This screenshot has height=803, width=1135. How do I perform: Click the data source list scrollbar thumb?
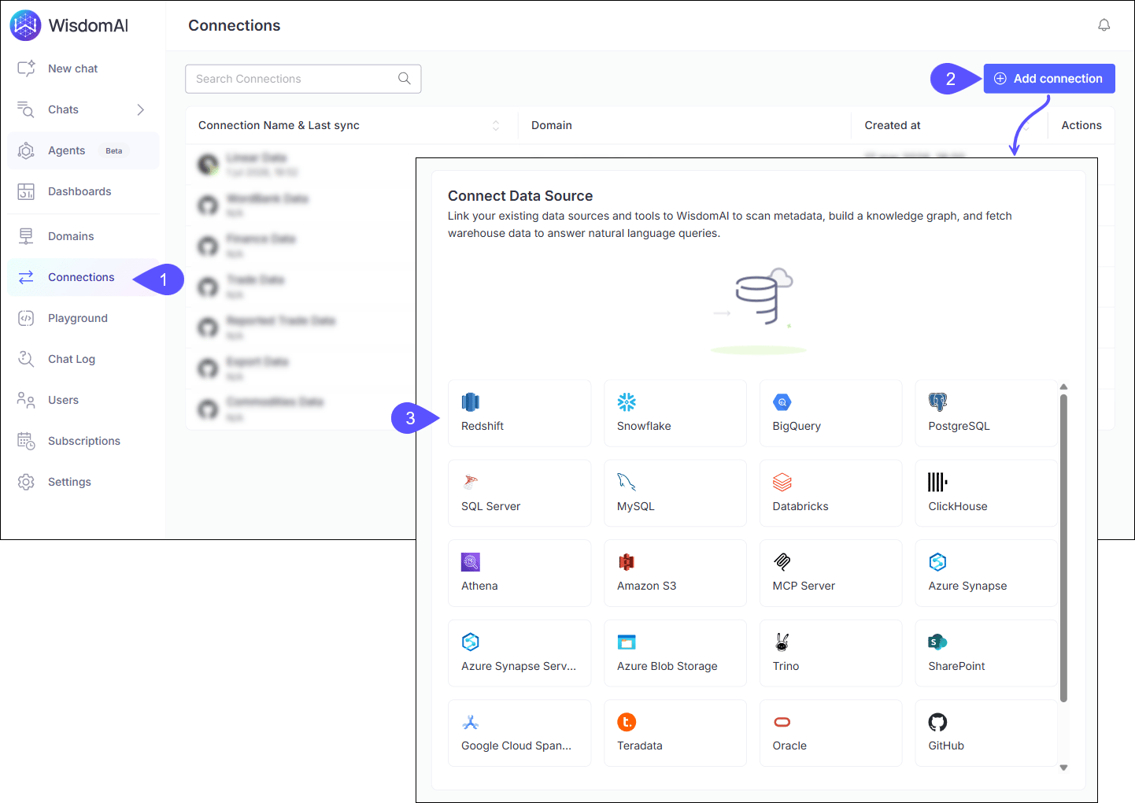click(1063, 547)
